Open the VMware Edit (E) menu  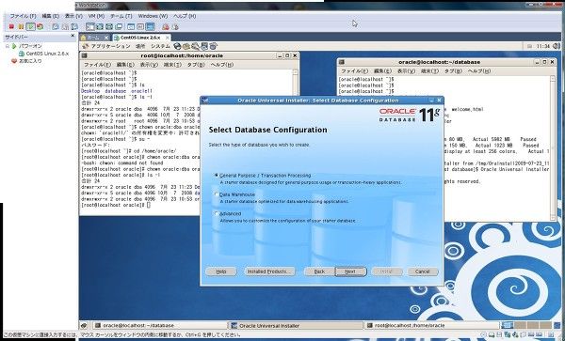click(x=50, y=16)
